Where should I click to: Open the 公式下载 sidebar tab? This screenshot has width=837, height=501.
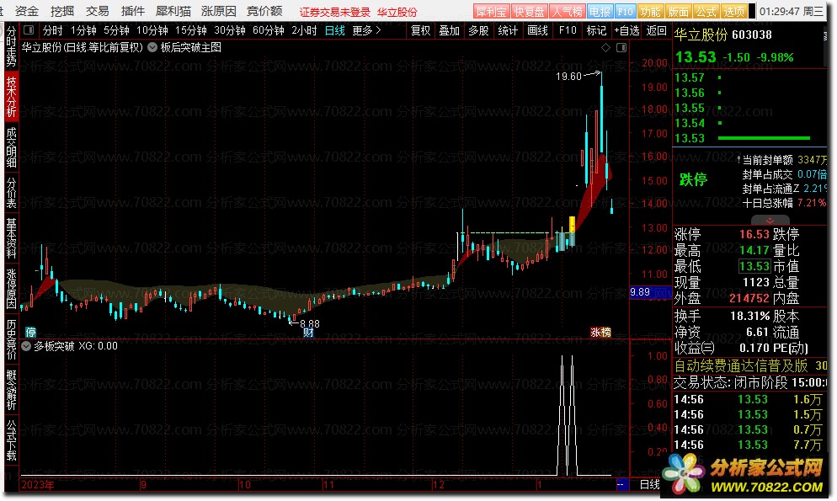11,440
